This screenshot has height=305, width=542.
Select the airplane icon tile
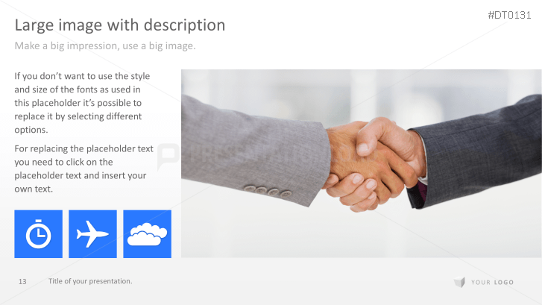click(x=92, y=233)
